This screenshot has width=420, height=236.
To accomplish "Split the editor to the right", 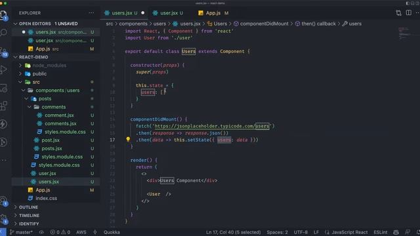I will [x=408, y=12].
